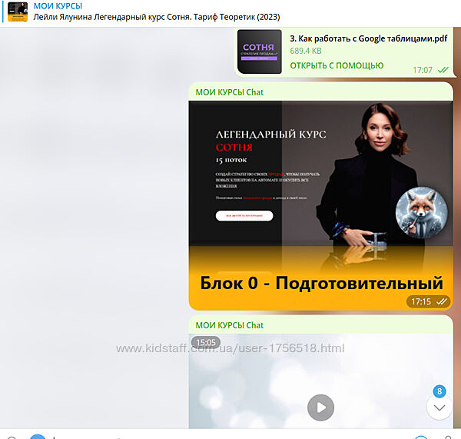Click МОИ КУРСЫ Chat sender above video
The width and height of the screenshot is (461, 439).
click(x=229, y=325)
